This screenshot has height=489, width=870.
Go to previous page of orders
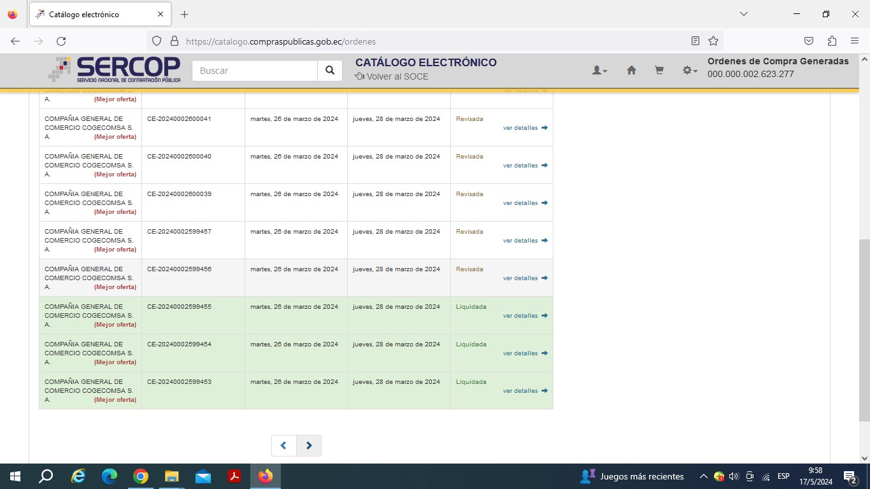284,446
